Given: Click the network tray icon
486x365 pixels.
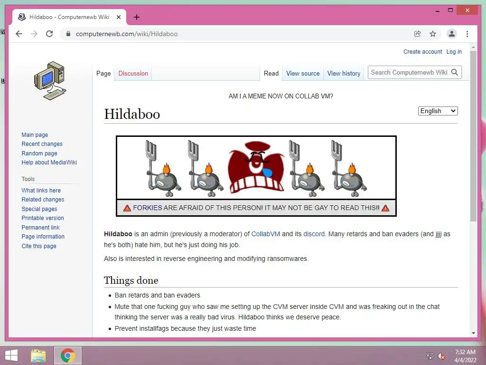Looking at the screenshot, I should 430,356.
